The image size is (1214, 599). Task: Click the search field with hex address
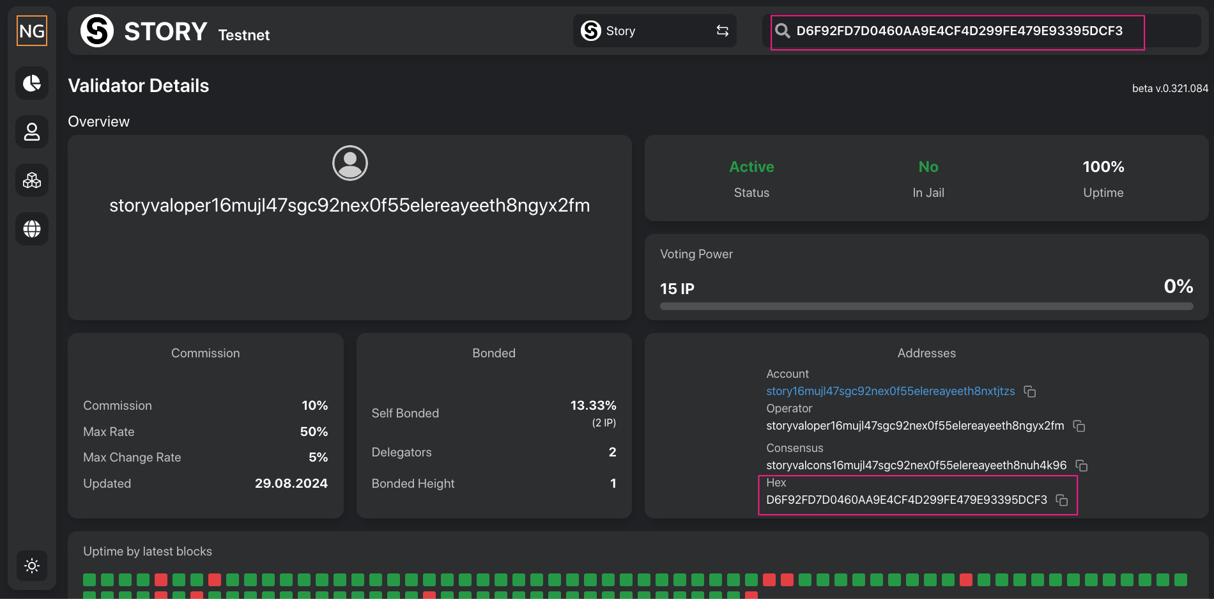[x=958, y=31]
